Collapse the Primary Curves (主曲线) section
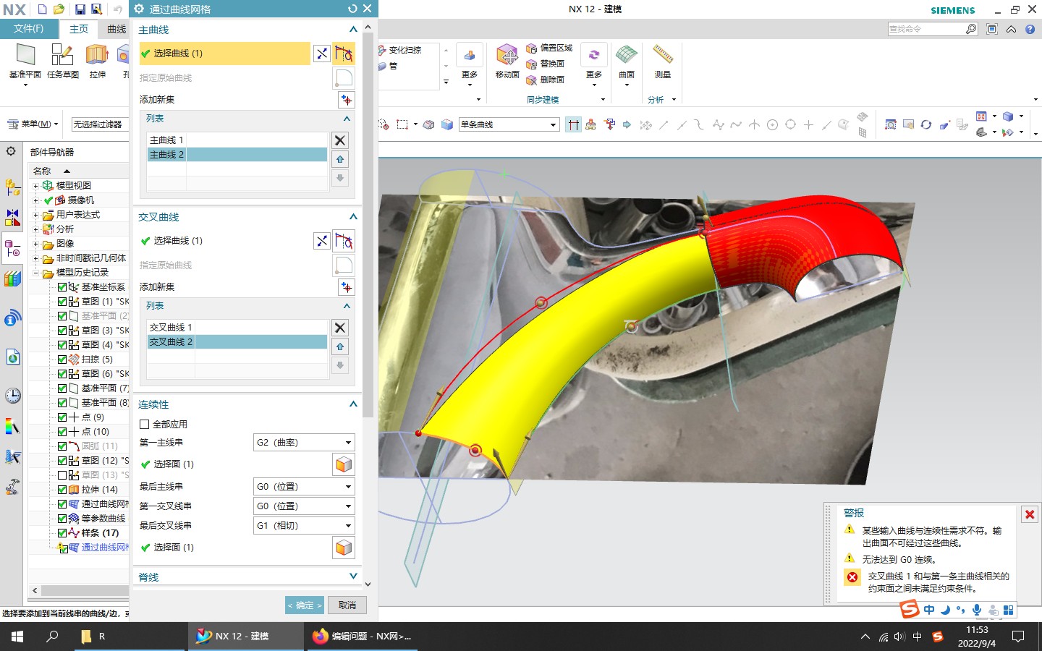This screenshot has height=651, width=1042. pyautogui.click(x=353, y=30)
